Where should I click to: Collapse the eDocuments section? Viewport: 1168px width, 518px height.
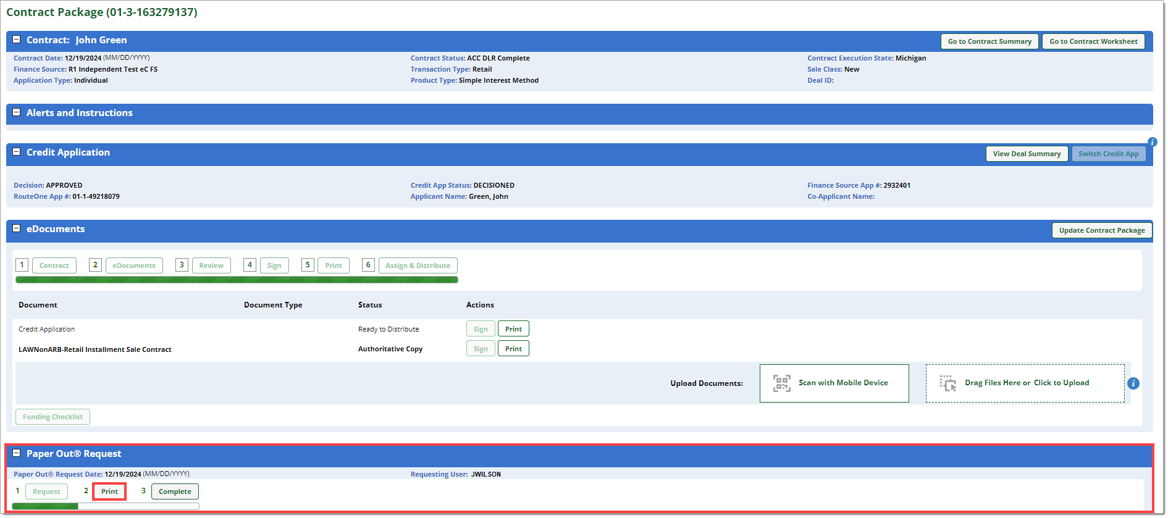click(x=17, y=228)
